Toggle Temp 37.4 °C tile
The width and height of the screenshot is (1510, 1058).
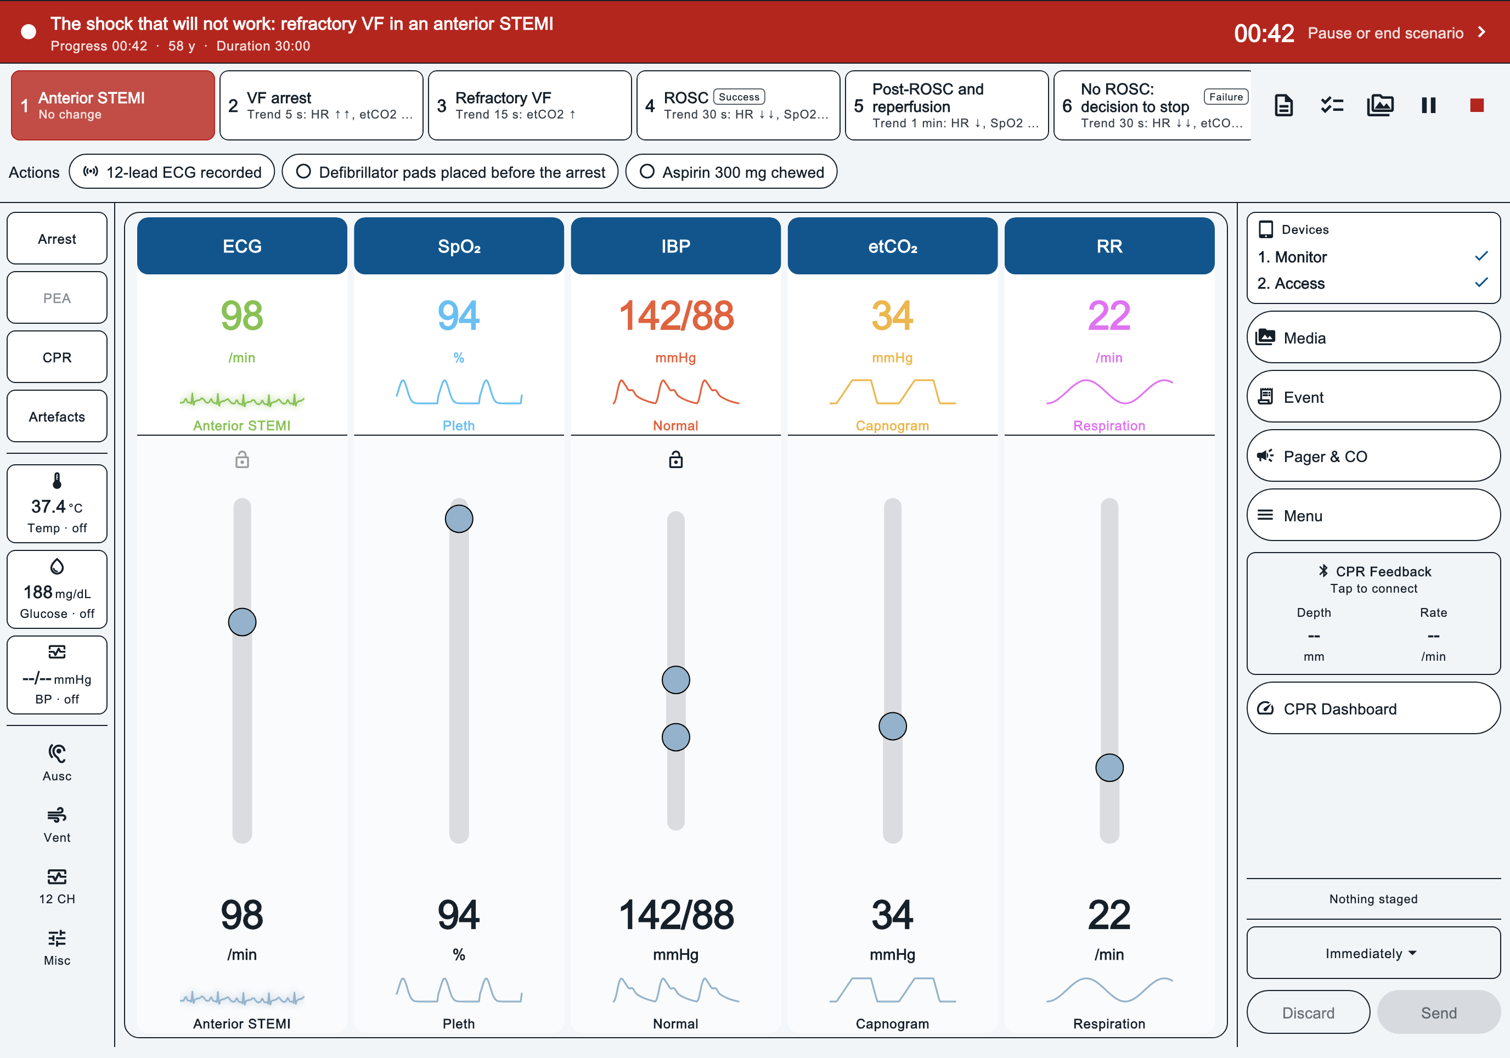pos(57,504)
